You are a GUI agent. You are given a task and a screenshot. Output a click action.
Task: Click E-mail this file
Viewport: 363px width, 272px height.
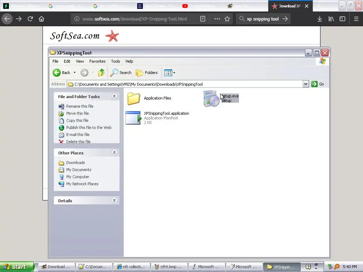point(78,135)
